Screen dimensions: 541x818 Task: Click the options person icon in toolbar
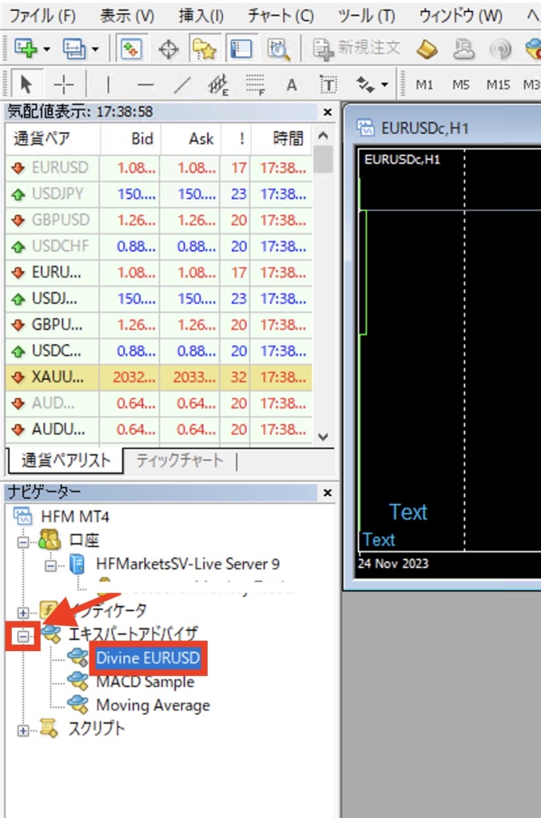[x=463, y=50]
